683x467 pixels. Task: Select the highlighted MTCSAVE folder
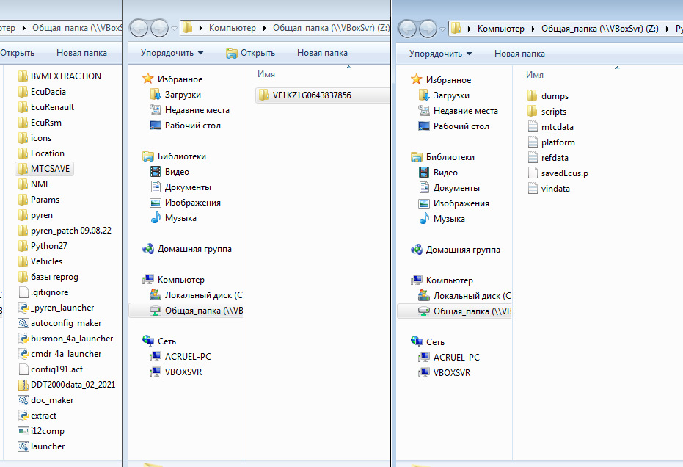coord(44,169)
